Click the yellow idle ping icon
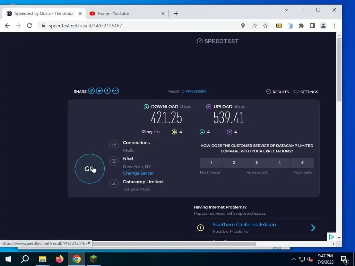Screen dimensions: 355x266 coord(174,132)
